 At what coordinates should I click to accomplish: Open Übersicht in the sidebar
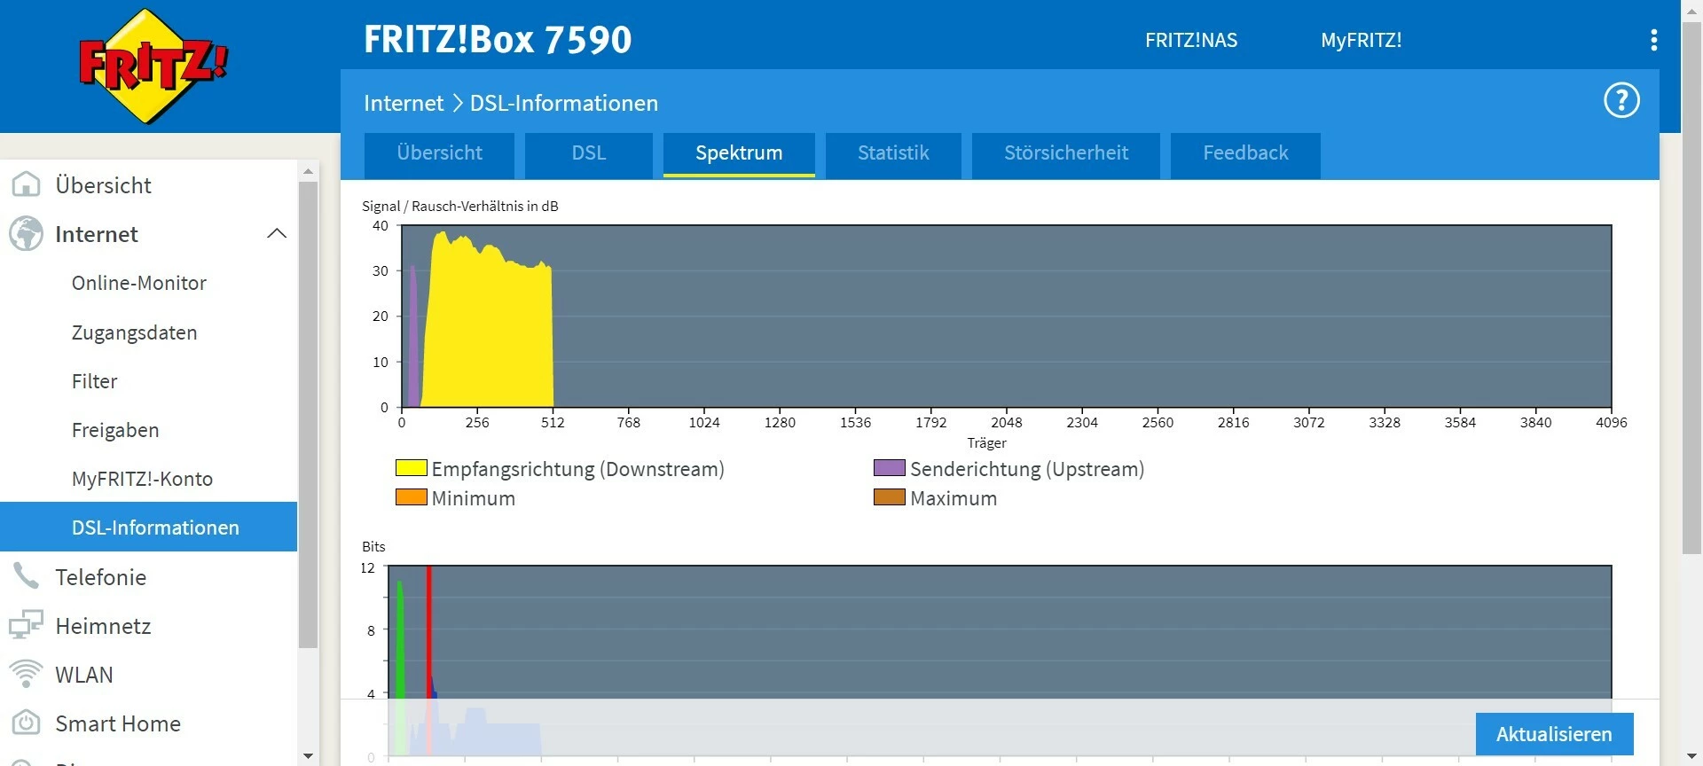click(103, 185)
